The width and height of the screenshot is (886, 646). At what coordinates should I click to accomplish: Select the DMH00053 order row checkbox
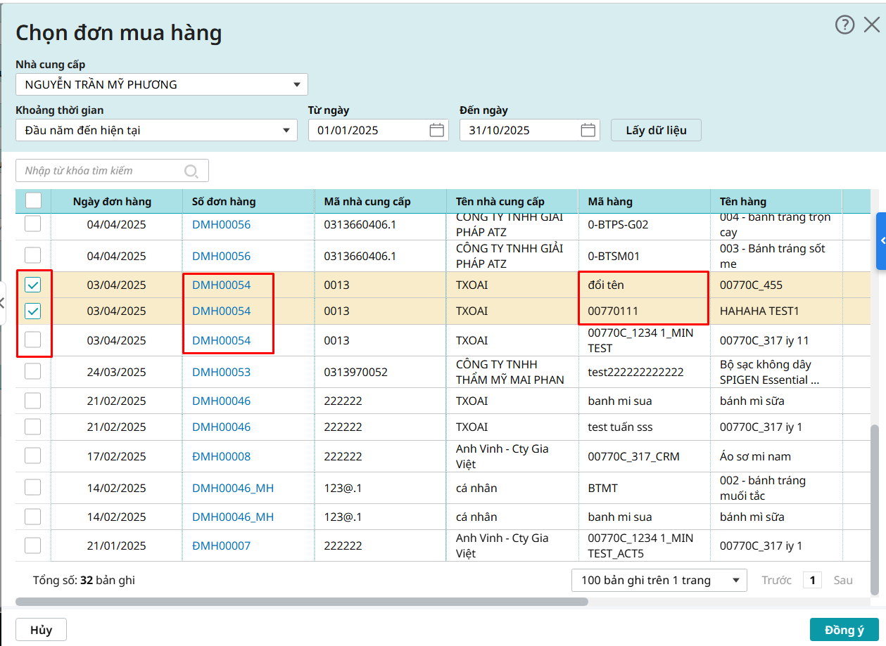(33, 372)
